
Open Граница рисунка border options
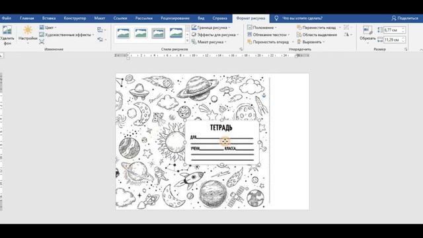pos(211,28)
